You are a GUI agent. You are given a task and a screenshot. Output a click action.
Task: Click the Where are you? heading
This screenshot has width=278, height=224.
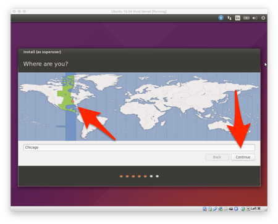point(46,64)
